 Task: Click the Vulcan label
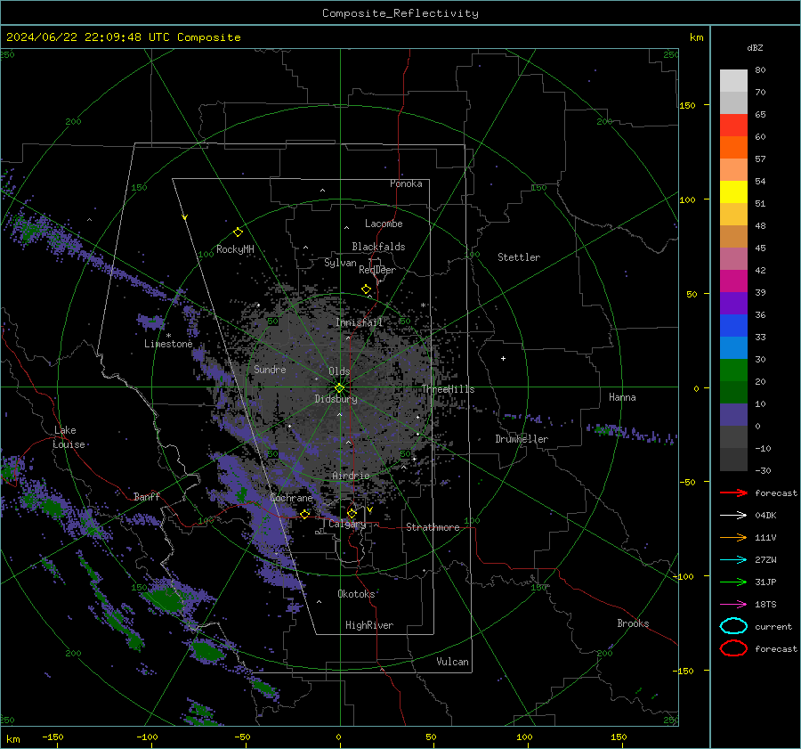[452, 662]
